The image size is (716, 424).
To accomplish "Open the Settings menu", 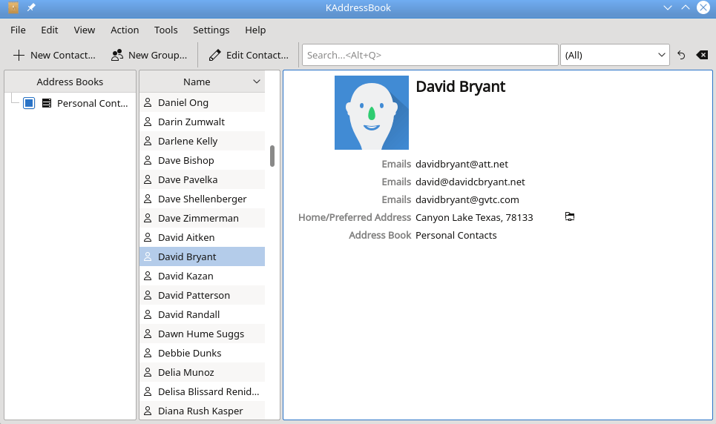I will pos(211,30).
